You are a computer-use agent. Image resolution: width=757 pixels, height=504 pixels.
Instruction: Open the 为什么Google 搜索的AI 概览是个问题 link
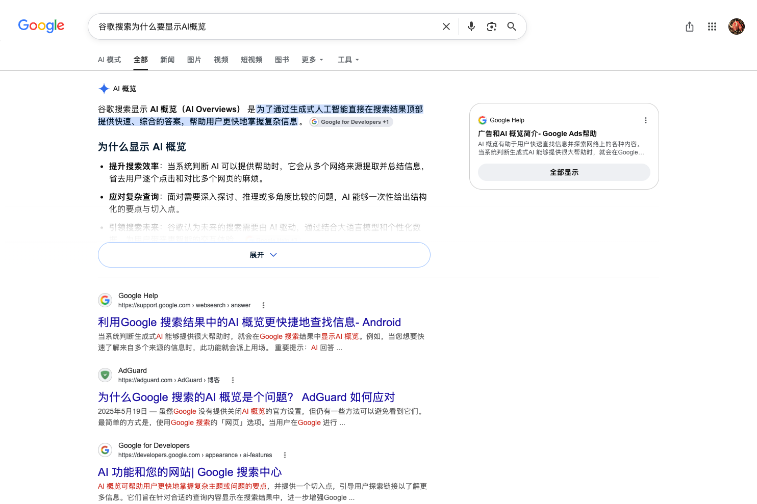tap(246, 397)
